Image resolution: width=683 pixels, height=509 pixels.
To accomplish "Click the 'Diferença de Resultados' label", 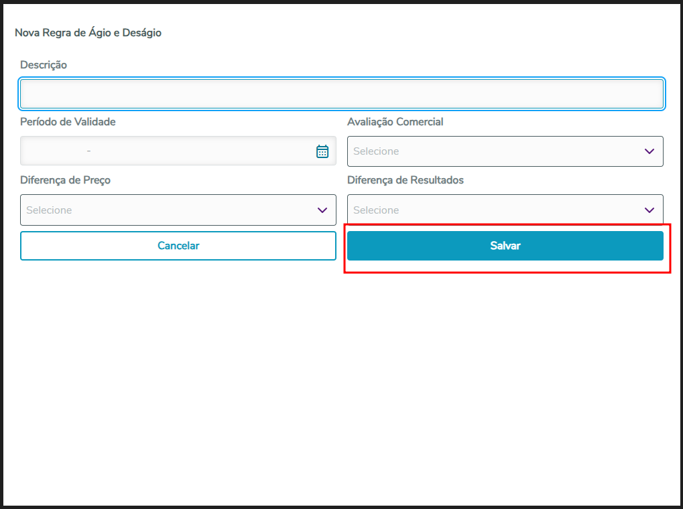I will click(x=405, y=180).
